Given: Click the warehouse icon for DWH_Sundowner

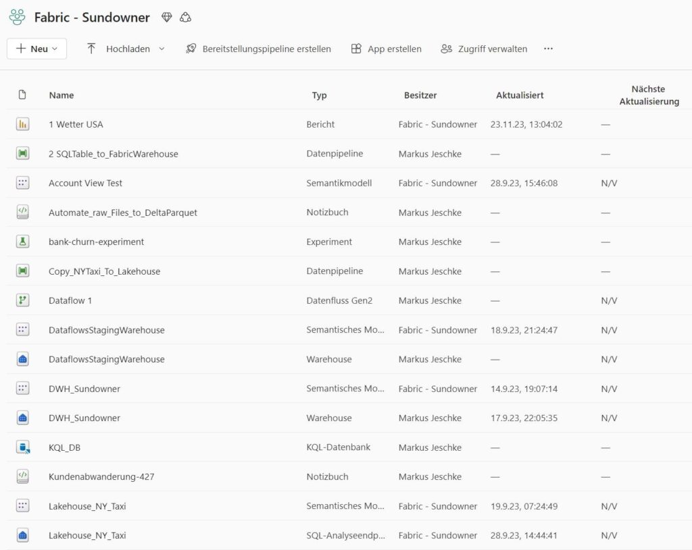Looking at the screenshot, I should pos(23,418).
